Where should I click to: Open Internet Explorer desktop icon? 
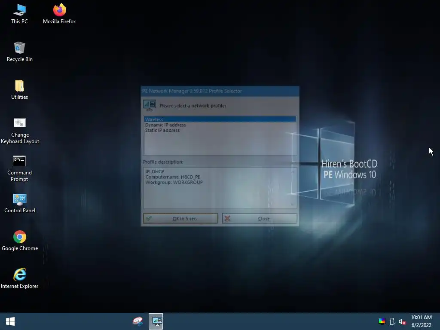tap(20, 278)
